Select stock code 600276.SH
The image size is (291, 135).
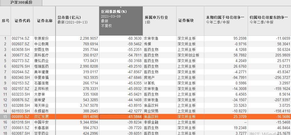coord(22,66)
